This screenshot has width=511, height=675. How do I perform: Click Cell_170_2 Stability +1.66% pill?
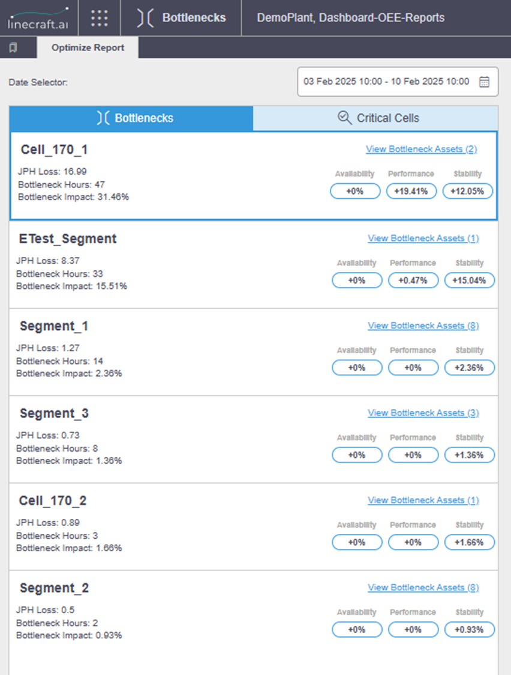tap(469, 542)
